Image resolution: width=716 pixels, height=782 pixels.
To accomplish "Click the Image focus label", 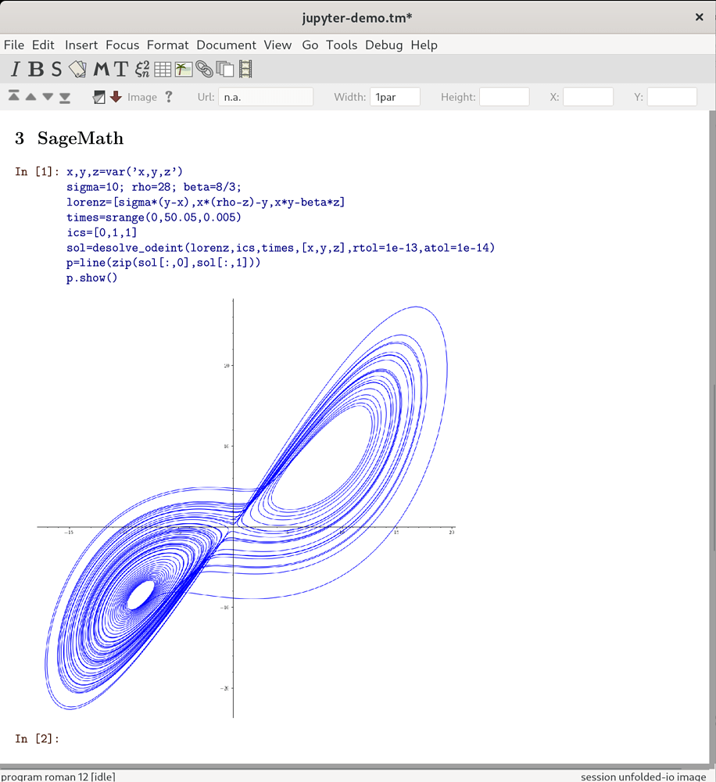I will point(142,97).
